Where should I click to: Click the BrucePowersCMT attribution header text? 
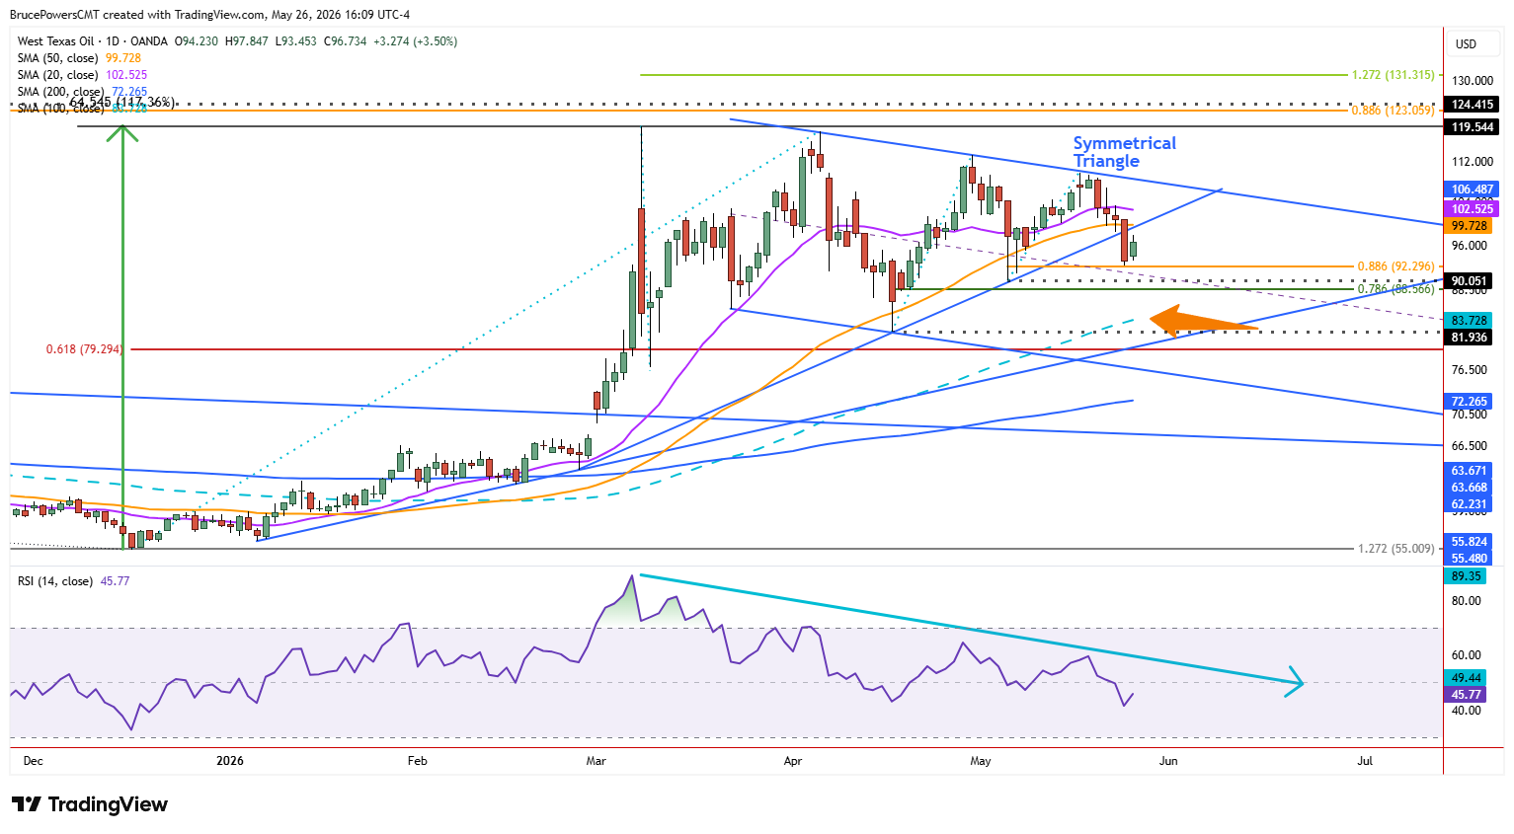[209, 15]
